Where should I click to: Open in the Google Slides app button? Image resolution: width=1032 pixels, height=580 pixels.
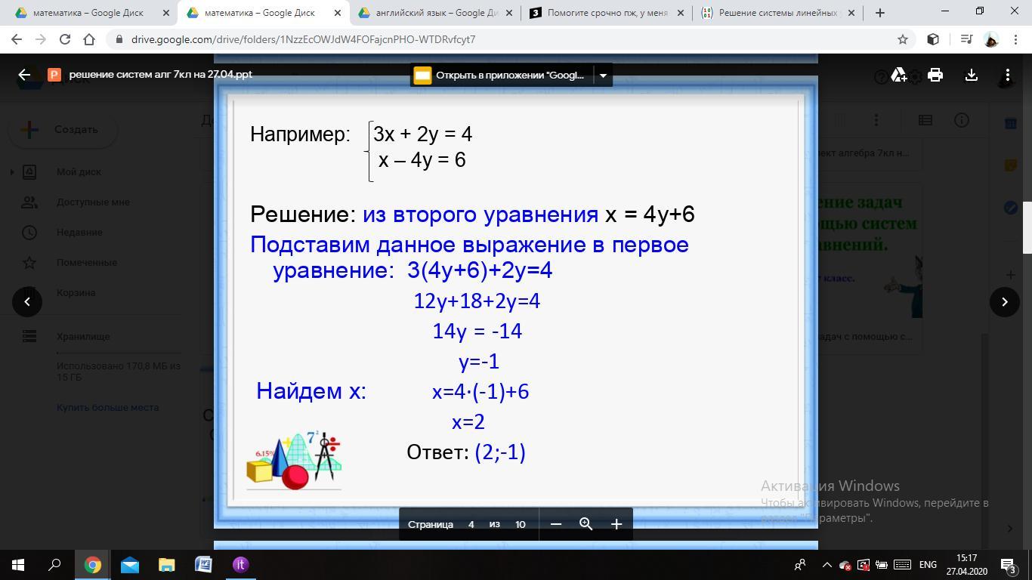pos(502,75)
